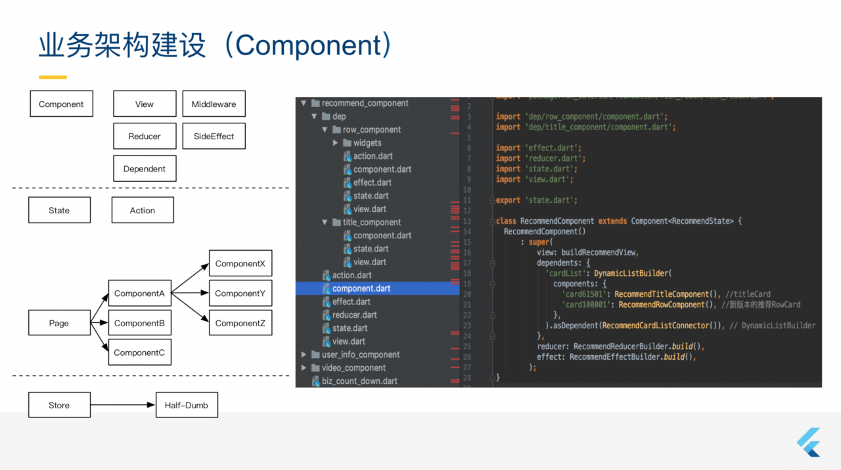Click the Middleware box in the diagram
Viewport: 841px width, 470px height.
214,104
